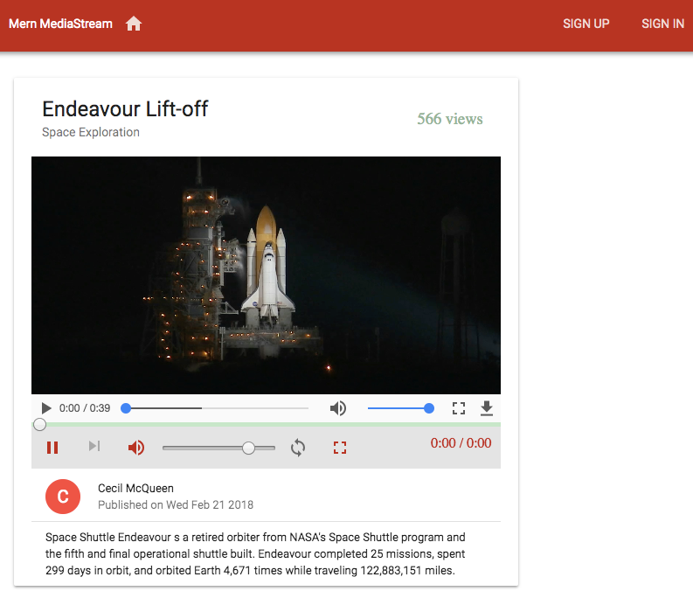Click the space shuttle video frame
693x598 pixels.
tap(266, 275)
